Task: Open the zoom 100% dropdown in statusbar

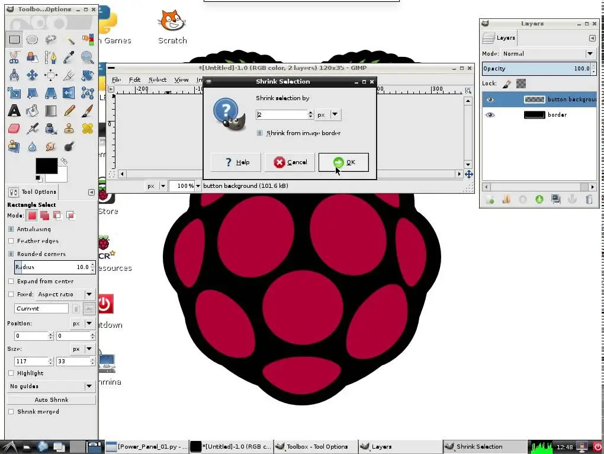Action: 198,186
